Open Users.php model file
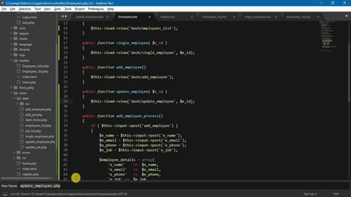This screenshot has height=197, width=351. pyautogui.click(x=29, y=82)
